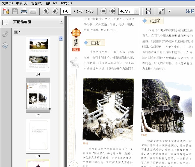Click the email envelope icon
195x167 pixels.
(x=33, y=11)
